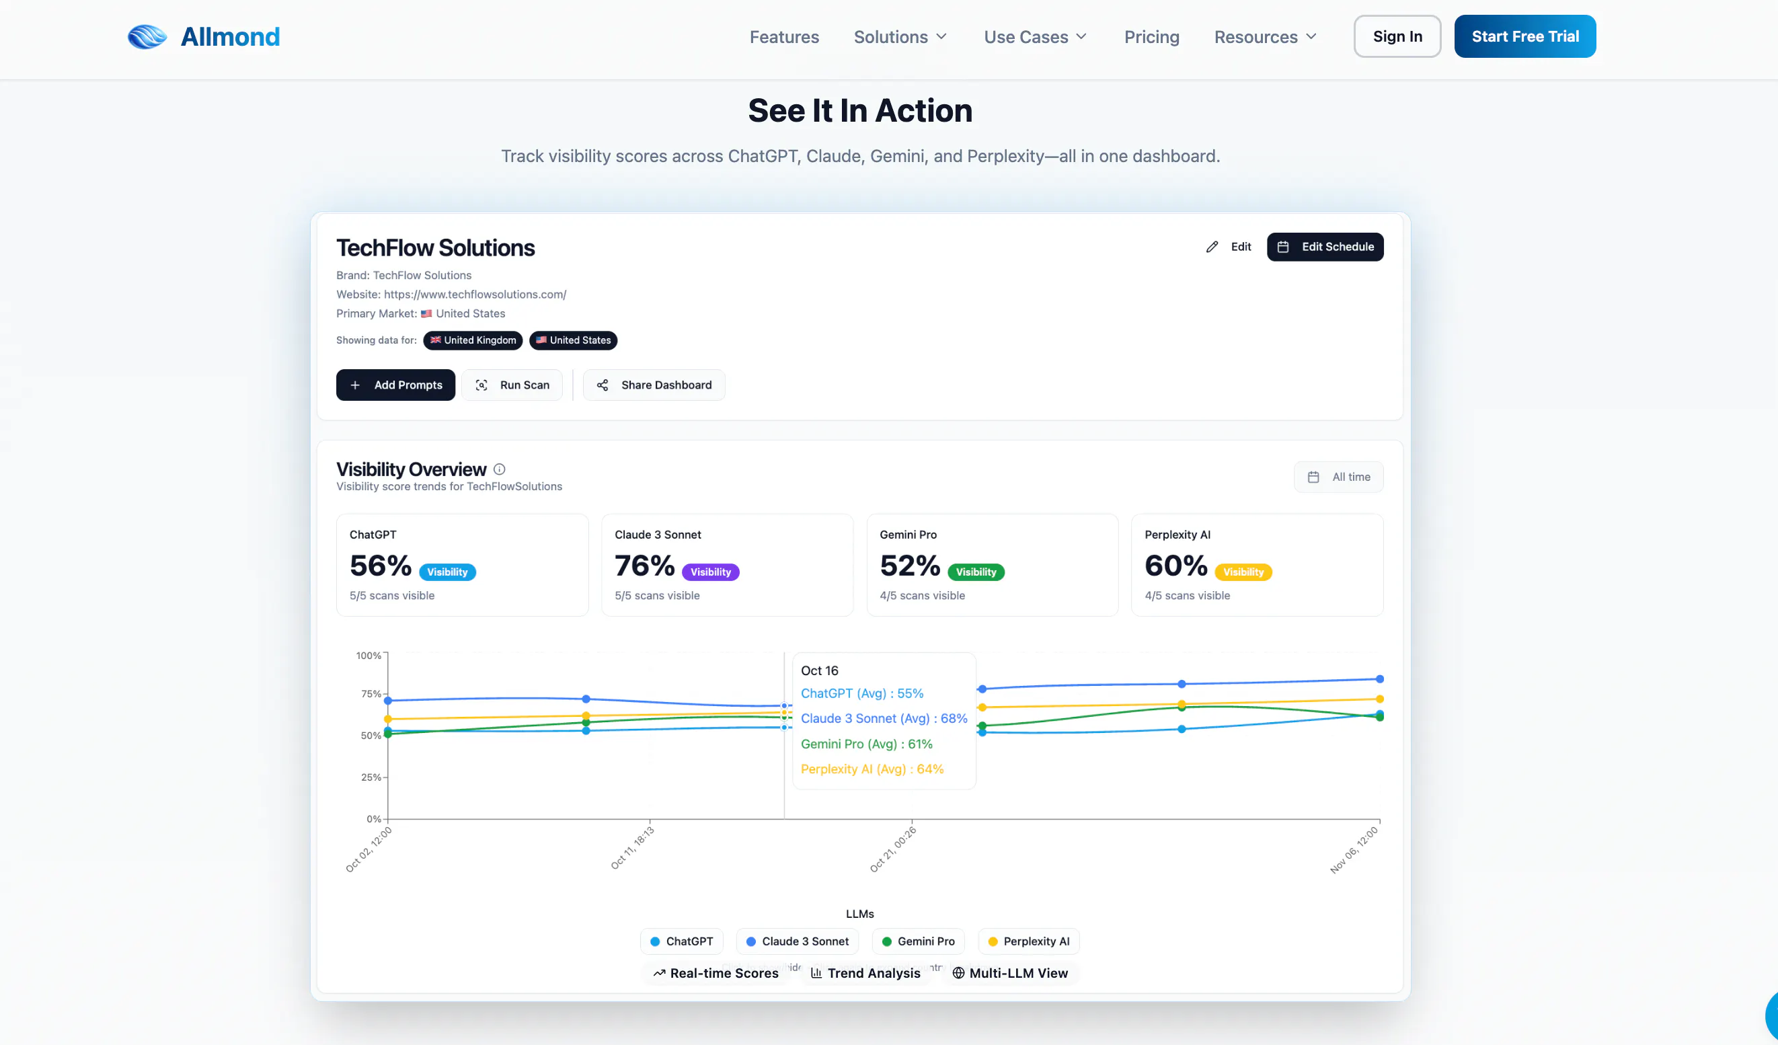Click the share icon in Share Dashboard
This screenshot has width=1778, height=1045.
click(602, 385)
